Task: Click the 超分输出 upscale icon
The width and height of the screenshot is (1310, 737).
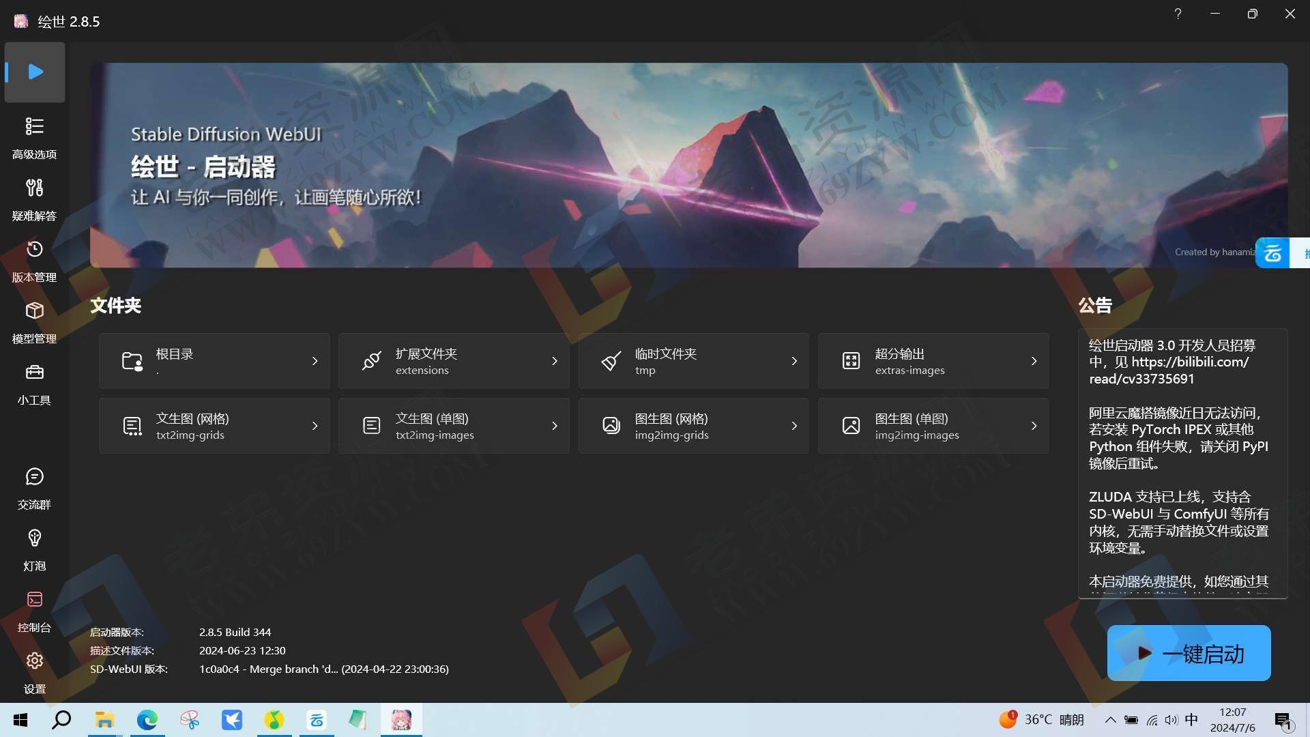Action: point(851,361)
